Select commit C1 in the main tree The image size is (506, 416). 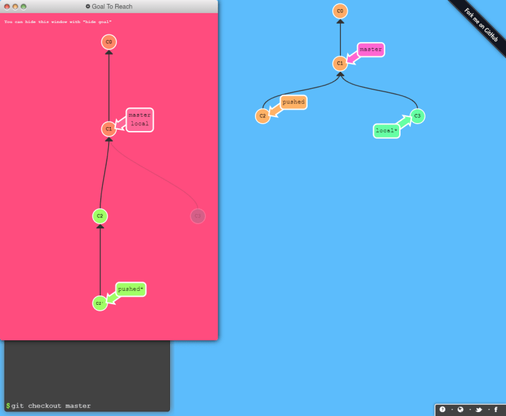point(340,64)
